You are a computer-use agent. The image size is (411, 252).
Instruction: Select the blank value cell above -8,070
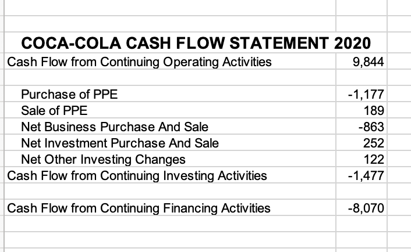[x=362, y=191]
